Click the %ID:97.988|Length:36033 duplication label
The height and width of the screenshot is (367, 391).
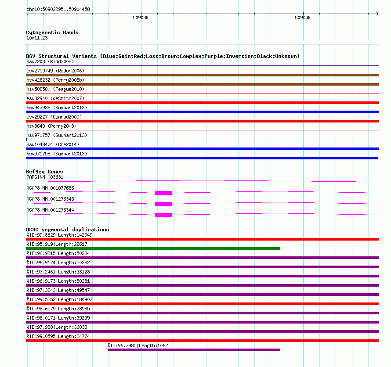57,327
